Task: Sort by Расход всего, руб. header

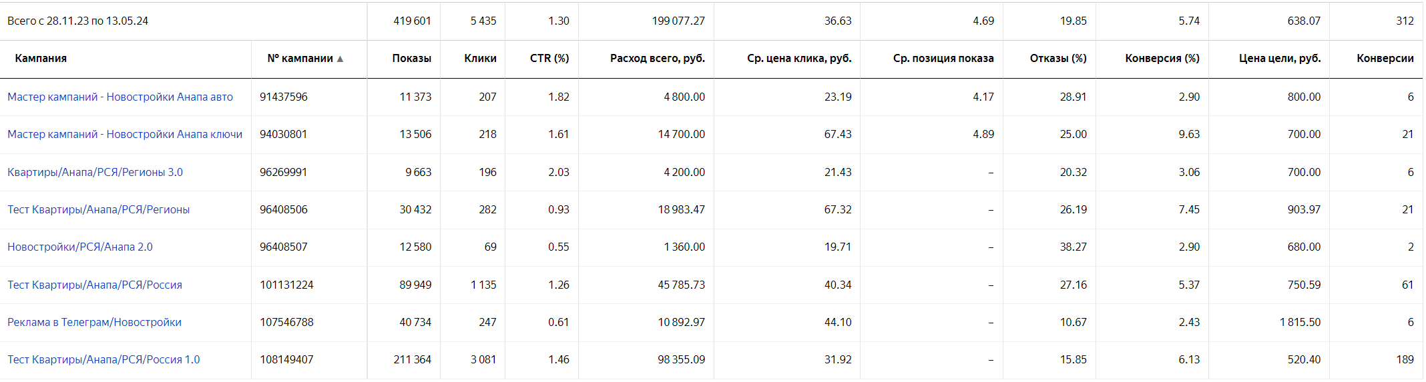Action: tap(657, 59)
